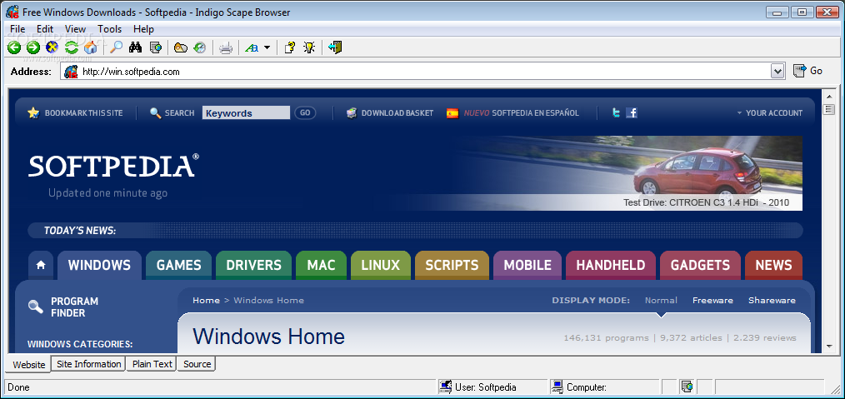This screenshot has width=845, height=399.
Task: Select the Linux category tab
Action: pos(381,265)
